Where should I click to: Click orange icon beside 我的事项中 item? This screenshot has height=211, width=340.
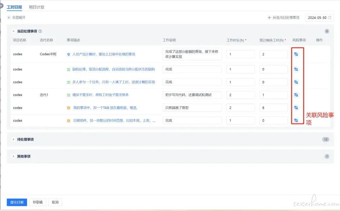pyautogui.click(x=69, y=108)
